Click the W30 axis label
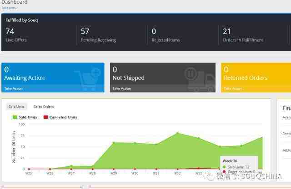Viewport: 291px width, 189px height. pyautogui.click(x=135, y=173)
